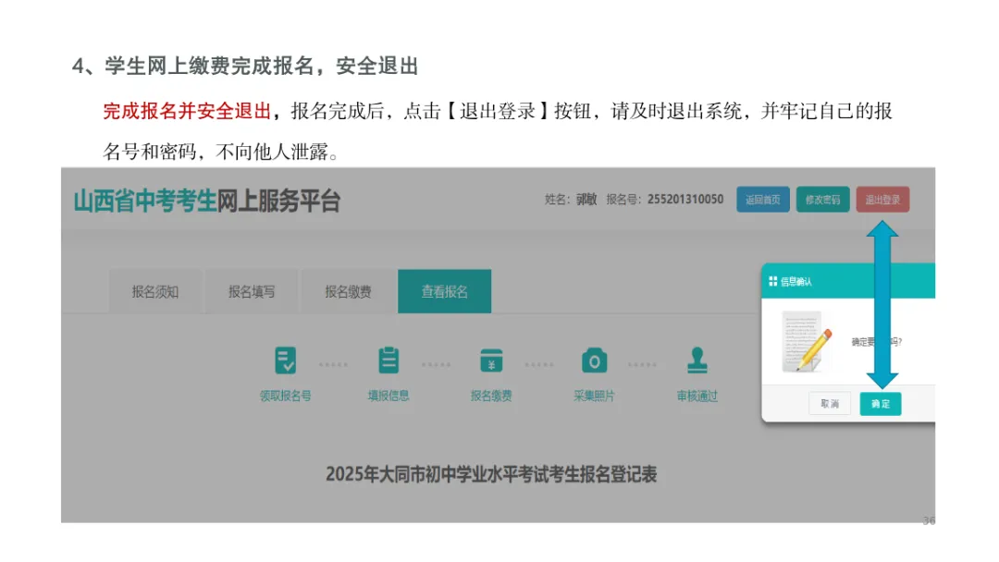This screenshot has width=999, height=562.
Task: Click the 采集照片 camera icon
Action: click(593, 359)
